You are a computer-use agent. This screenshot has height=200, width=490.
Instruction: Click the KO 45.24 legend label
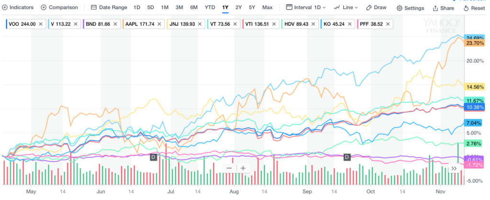334,24
